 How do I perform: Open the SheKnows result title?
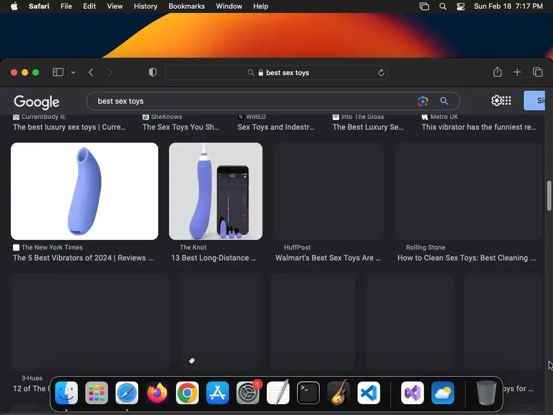[180, 127]
